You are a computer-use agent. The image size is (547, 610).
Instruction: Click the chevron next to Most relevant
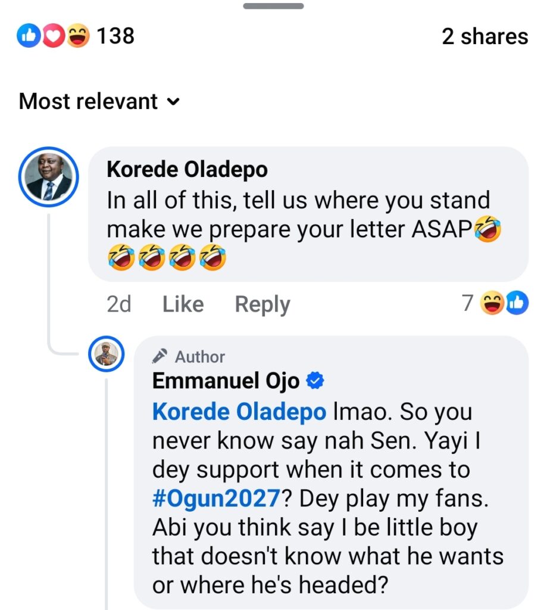pyautogui.click(x=173, y=102)
